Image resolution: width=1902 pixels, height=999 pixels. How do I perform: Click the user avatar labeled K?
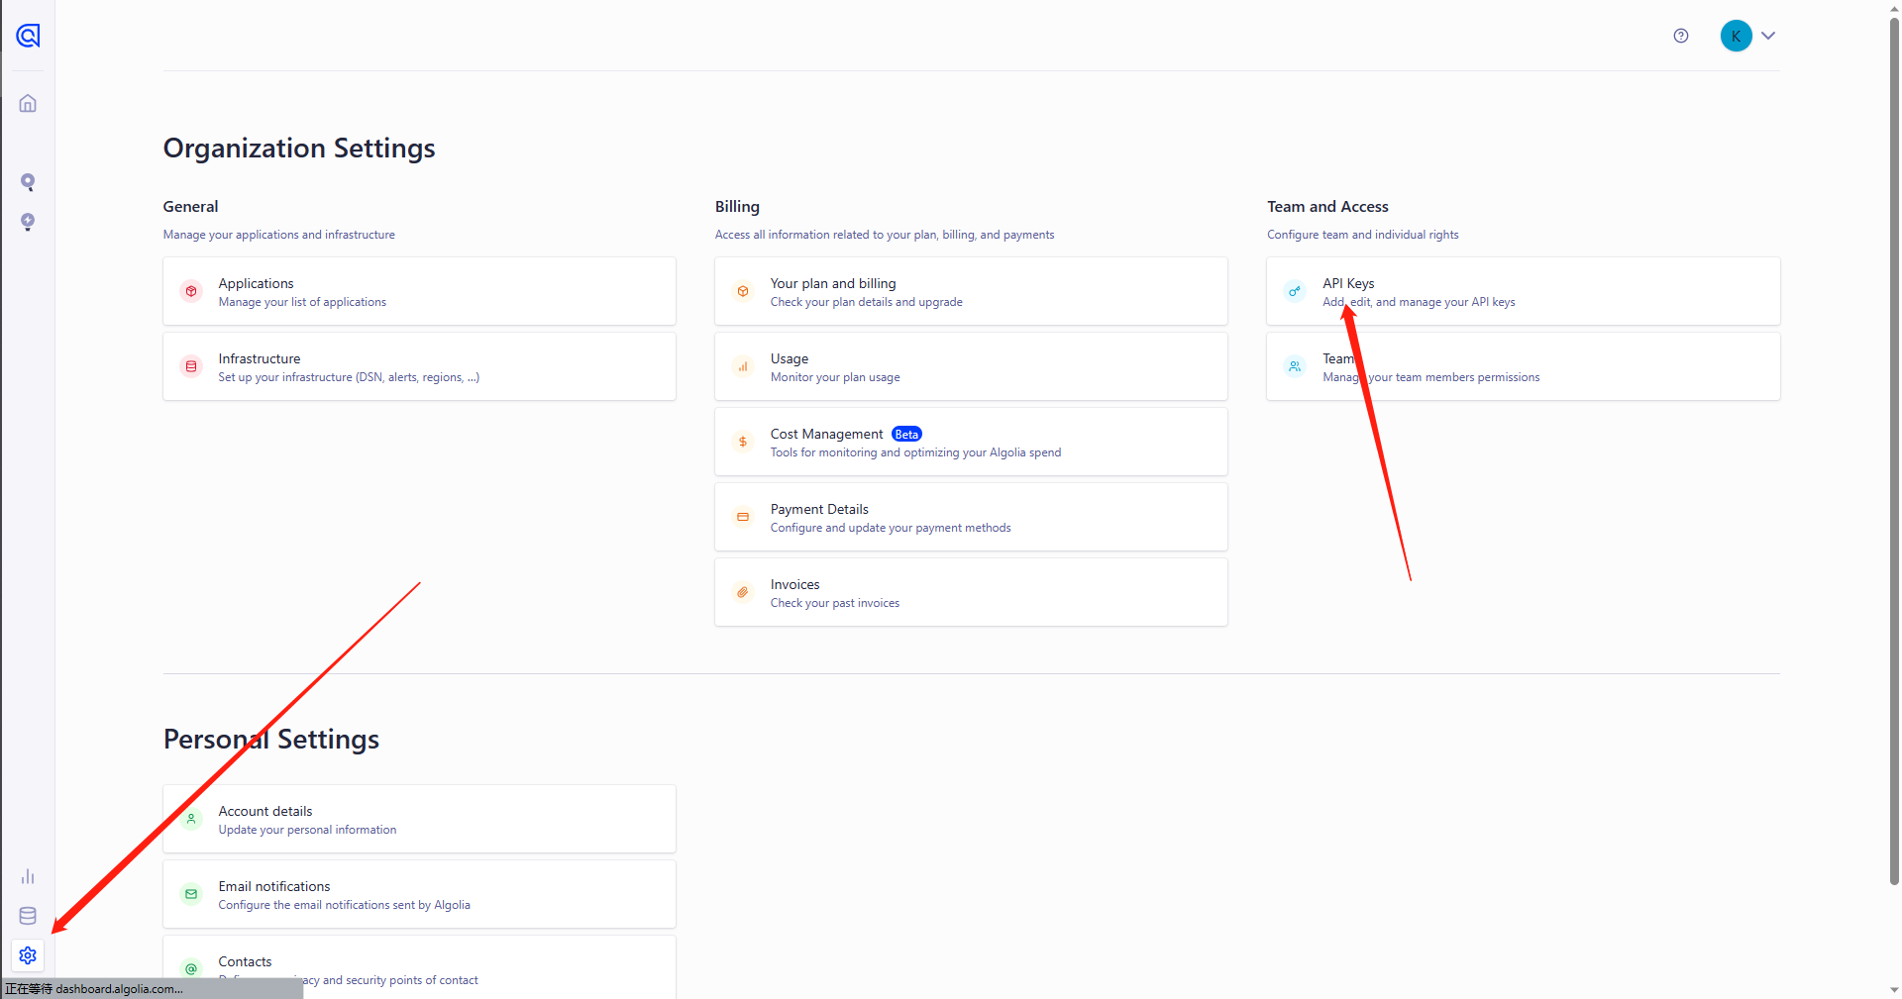coord(1736,36)
